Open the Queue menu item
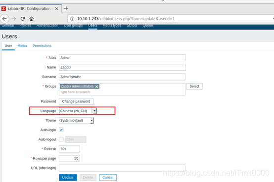Image resolution: width=274 pixels, height=182 pixels. 148,26
